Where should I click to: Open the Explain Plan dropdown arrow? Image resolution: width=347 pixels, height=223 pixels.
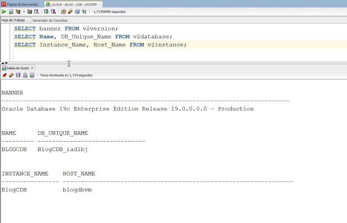(24, 12)
